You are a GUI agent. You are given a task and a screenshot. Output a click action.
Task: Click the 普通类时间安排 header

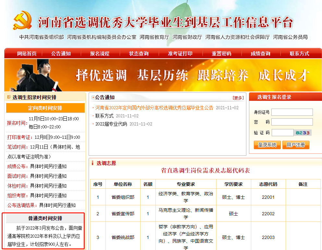[45, 219]
